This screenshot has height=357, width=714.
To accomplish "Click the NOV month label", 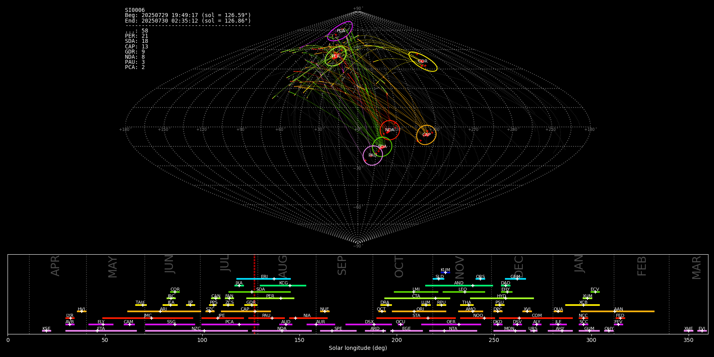I will [x=459, y=267].
